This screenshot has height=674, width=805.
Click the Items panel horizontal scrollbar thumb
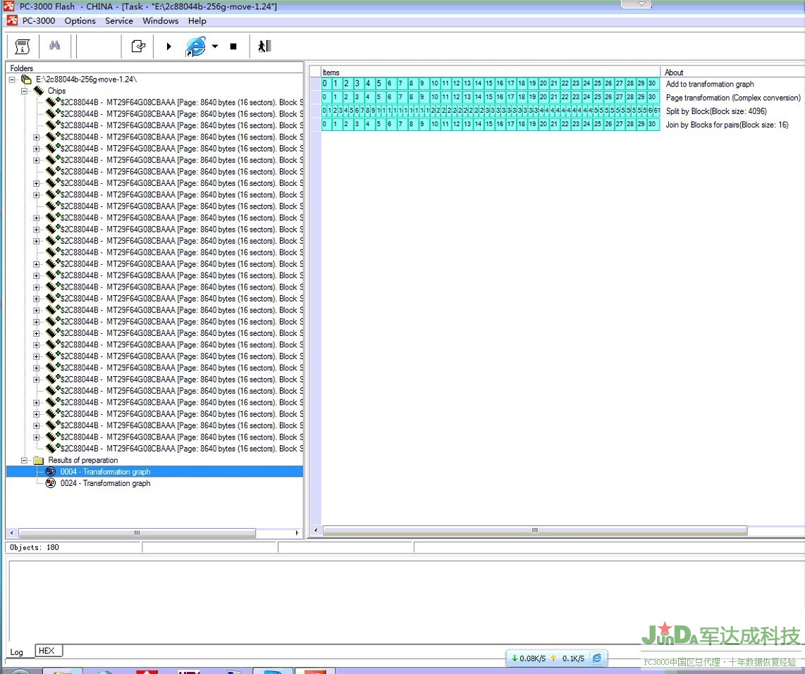pyautogui.click(x=534, y=530)
